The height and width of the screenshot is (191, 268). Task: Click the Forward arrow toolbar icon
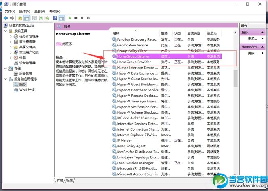[12, 18]
